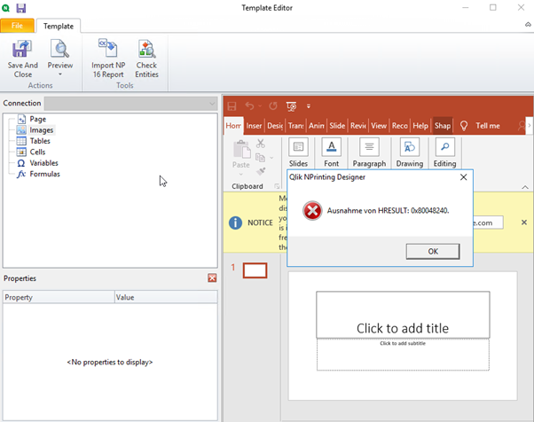Viewport: 534px width, 422px height.
Task: Dismiss the yellow NOTICE bar
Action: click(523, 223)
